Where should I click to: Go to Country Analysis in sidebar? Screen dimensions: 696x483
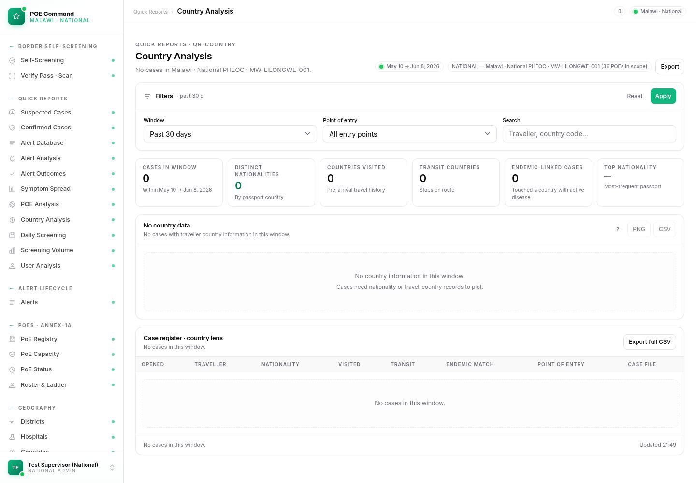(x=62, y=220)
